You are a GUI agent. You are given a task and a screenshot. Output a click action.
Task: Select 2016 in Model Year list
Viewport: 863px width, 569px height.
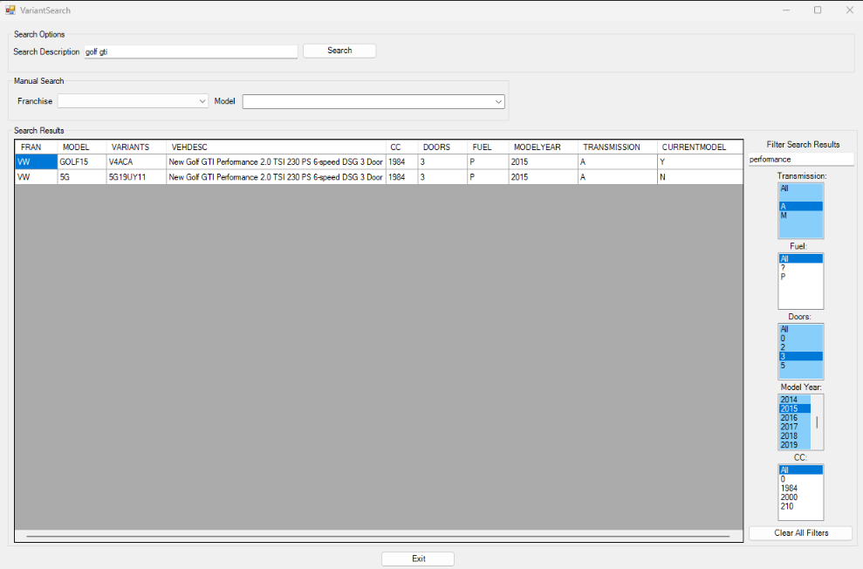pos(795,418)
